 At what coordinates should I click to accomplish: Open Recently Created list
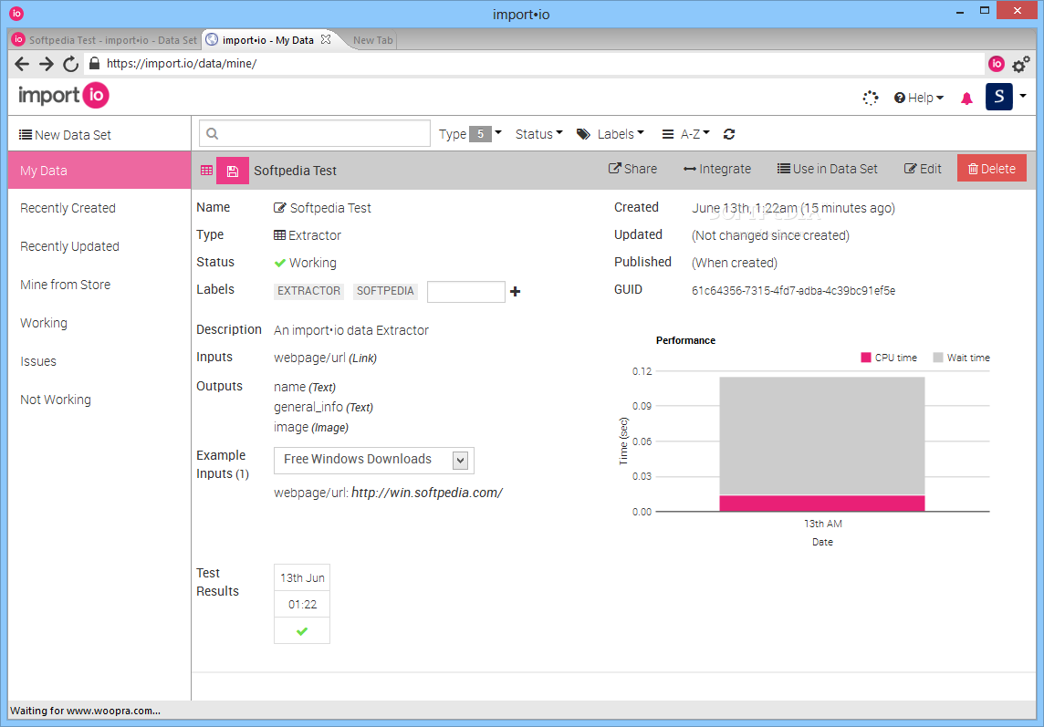pos(68,208)
